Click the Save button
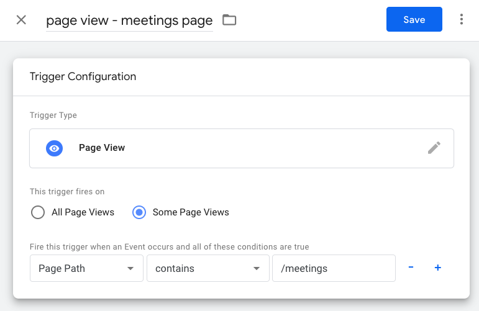The width and height of the screenshot is (479, 311). 414,19
